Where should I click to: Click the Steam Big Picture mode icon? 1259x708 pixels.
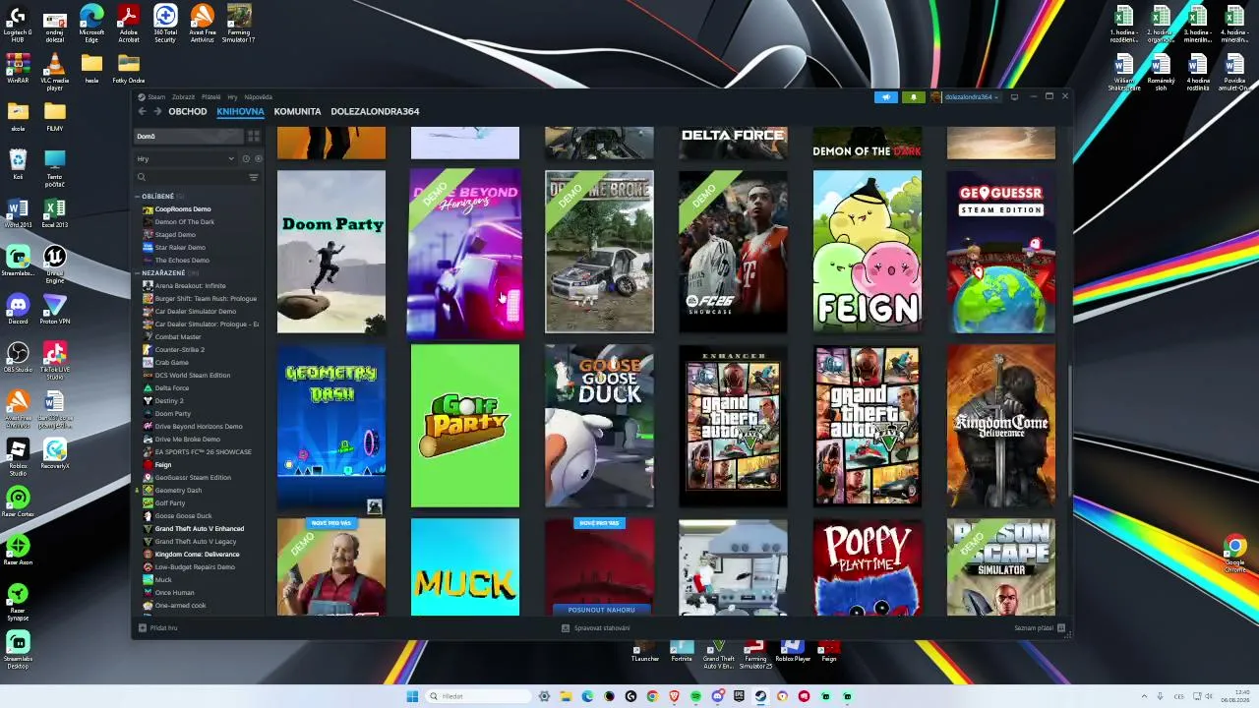tap(1014, 96)
